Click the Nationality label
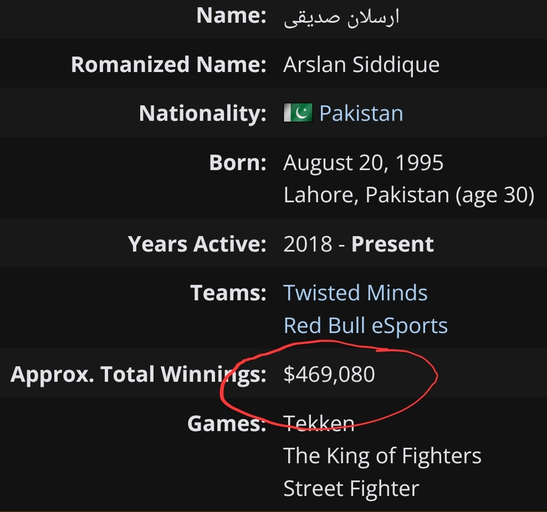This screenshot has width=547, height=512. 202,114
